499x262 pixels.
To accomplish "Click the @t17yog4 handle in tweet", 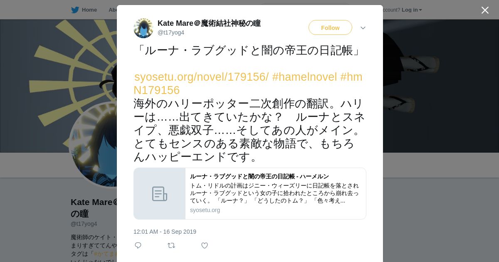I will 171,32.
